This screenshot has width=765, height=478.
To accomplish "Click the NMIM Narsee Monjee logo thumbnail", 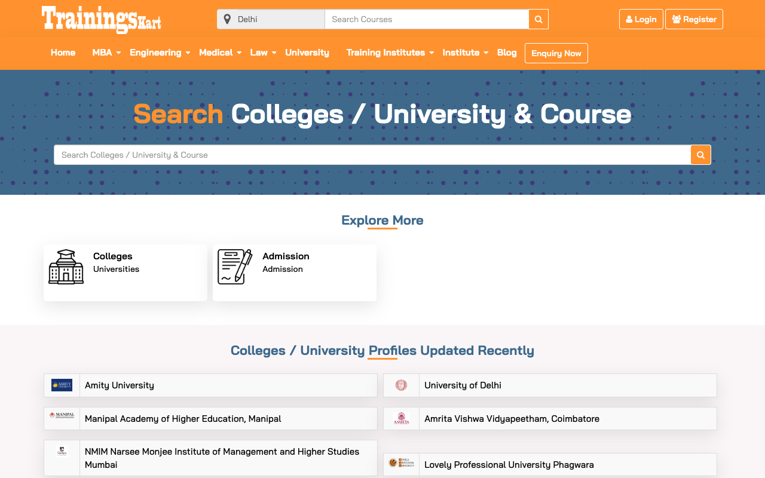I will 62,451.
